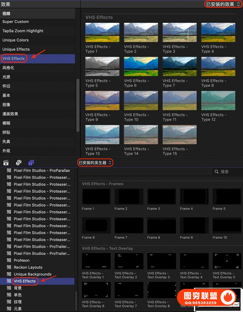The height and width of the screenshot is (312, 243).
Task: Select VHS Effects in effects category list
Action: [14, 58]
